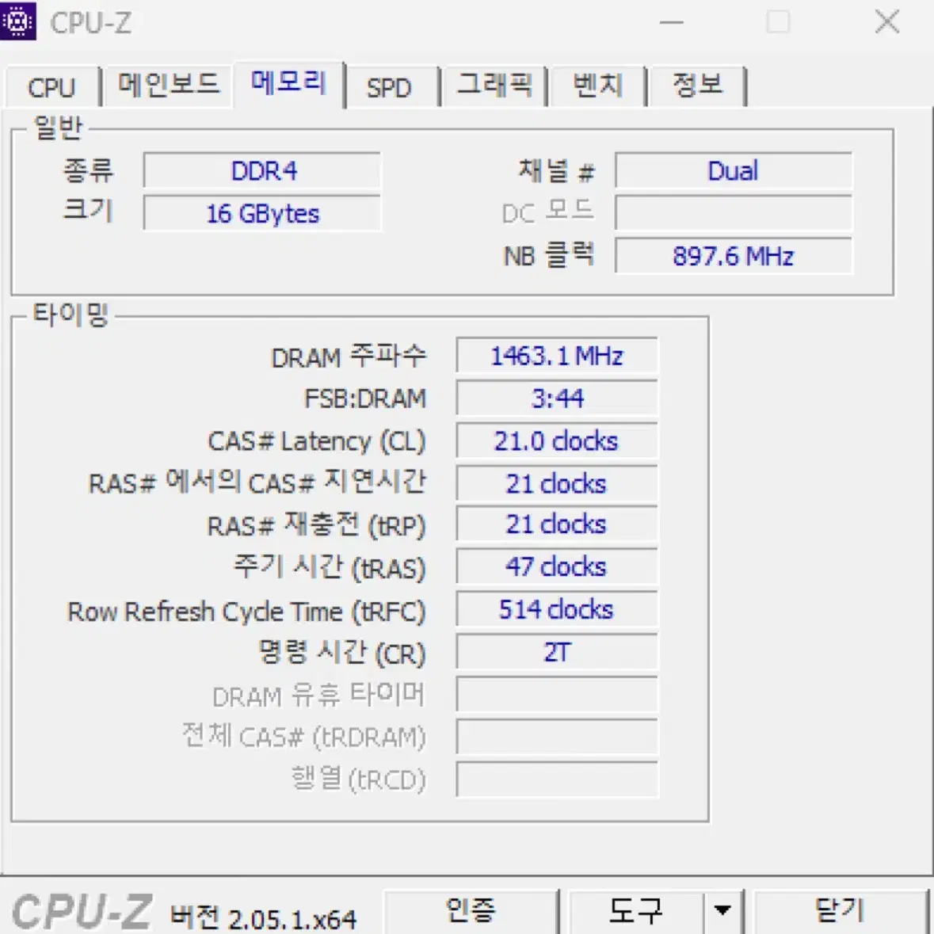The image size is (934, 934).
Task: Click the DRAM 주파수 label
Action: [349, 356]
